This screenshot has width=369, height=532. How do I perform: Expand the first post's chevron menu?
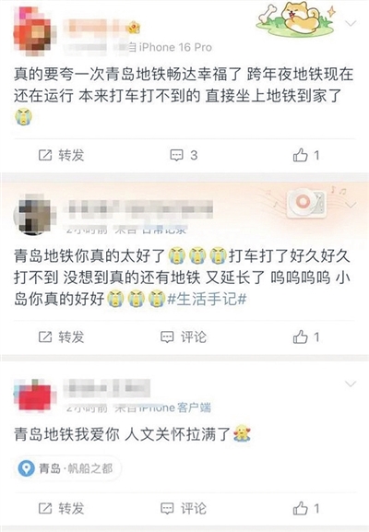click(x=351, y=23)
